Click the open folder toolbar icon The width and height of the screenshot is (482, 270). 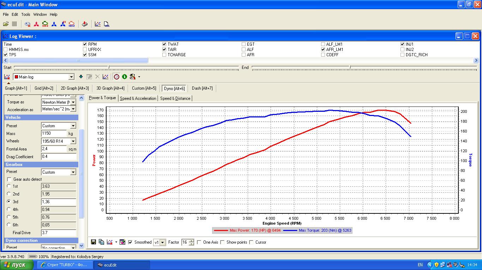click(x=6, y=24)
